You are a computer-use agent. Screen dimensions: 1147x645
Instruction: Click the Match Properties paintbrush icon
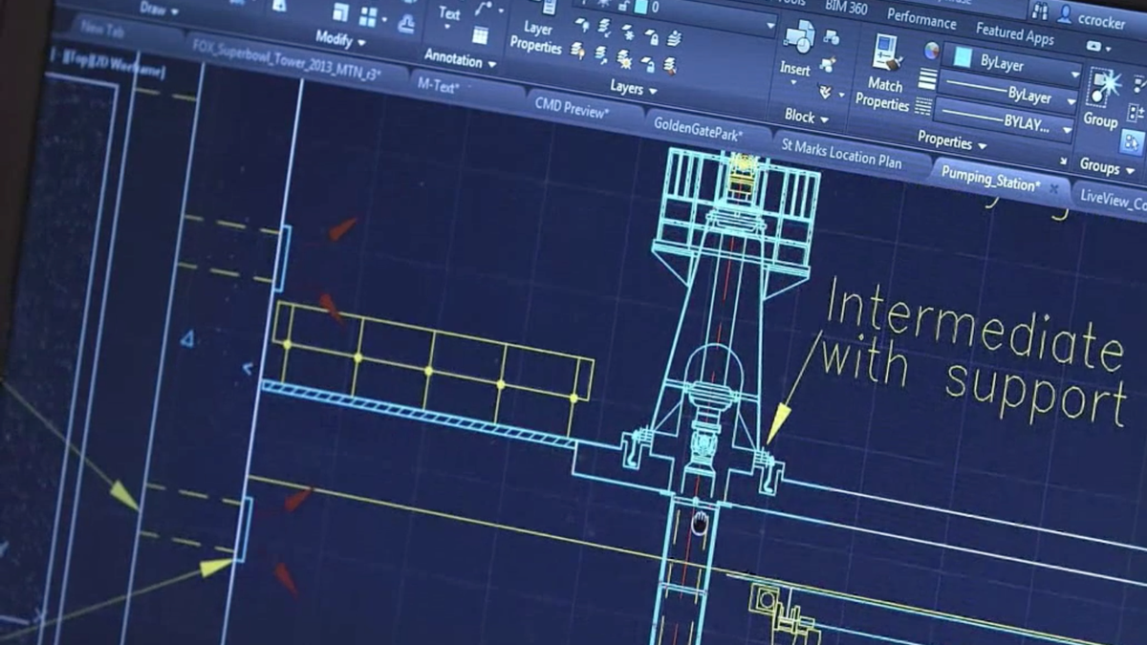point(886,53)
